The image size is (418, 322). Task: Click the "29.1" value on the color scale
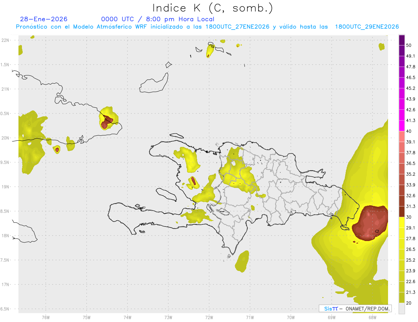[x=411, y=228]
